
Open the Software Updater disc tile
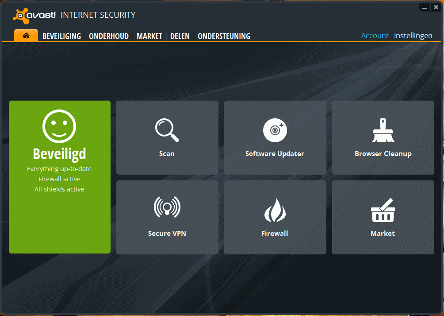(x=275, y=137)
